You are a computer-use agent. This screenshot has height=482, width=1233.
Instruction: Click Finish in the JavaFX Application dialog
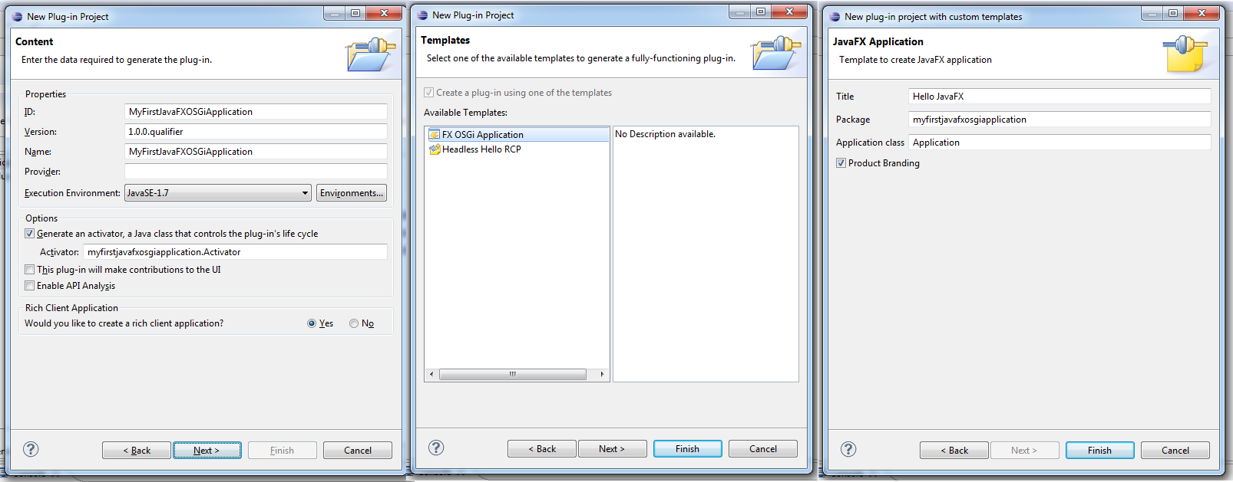[1099, 451]
